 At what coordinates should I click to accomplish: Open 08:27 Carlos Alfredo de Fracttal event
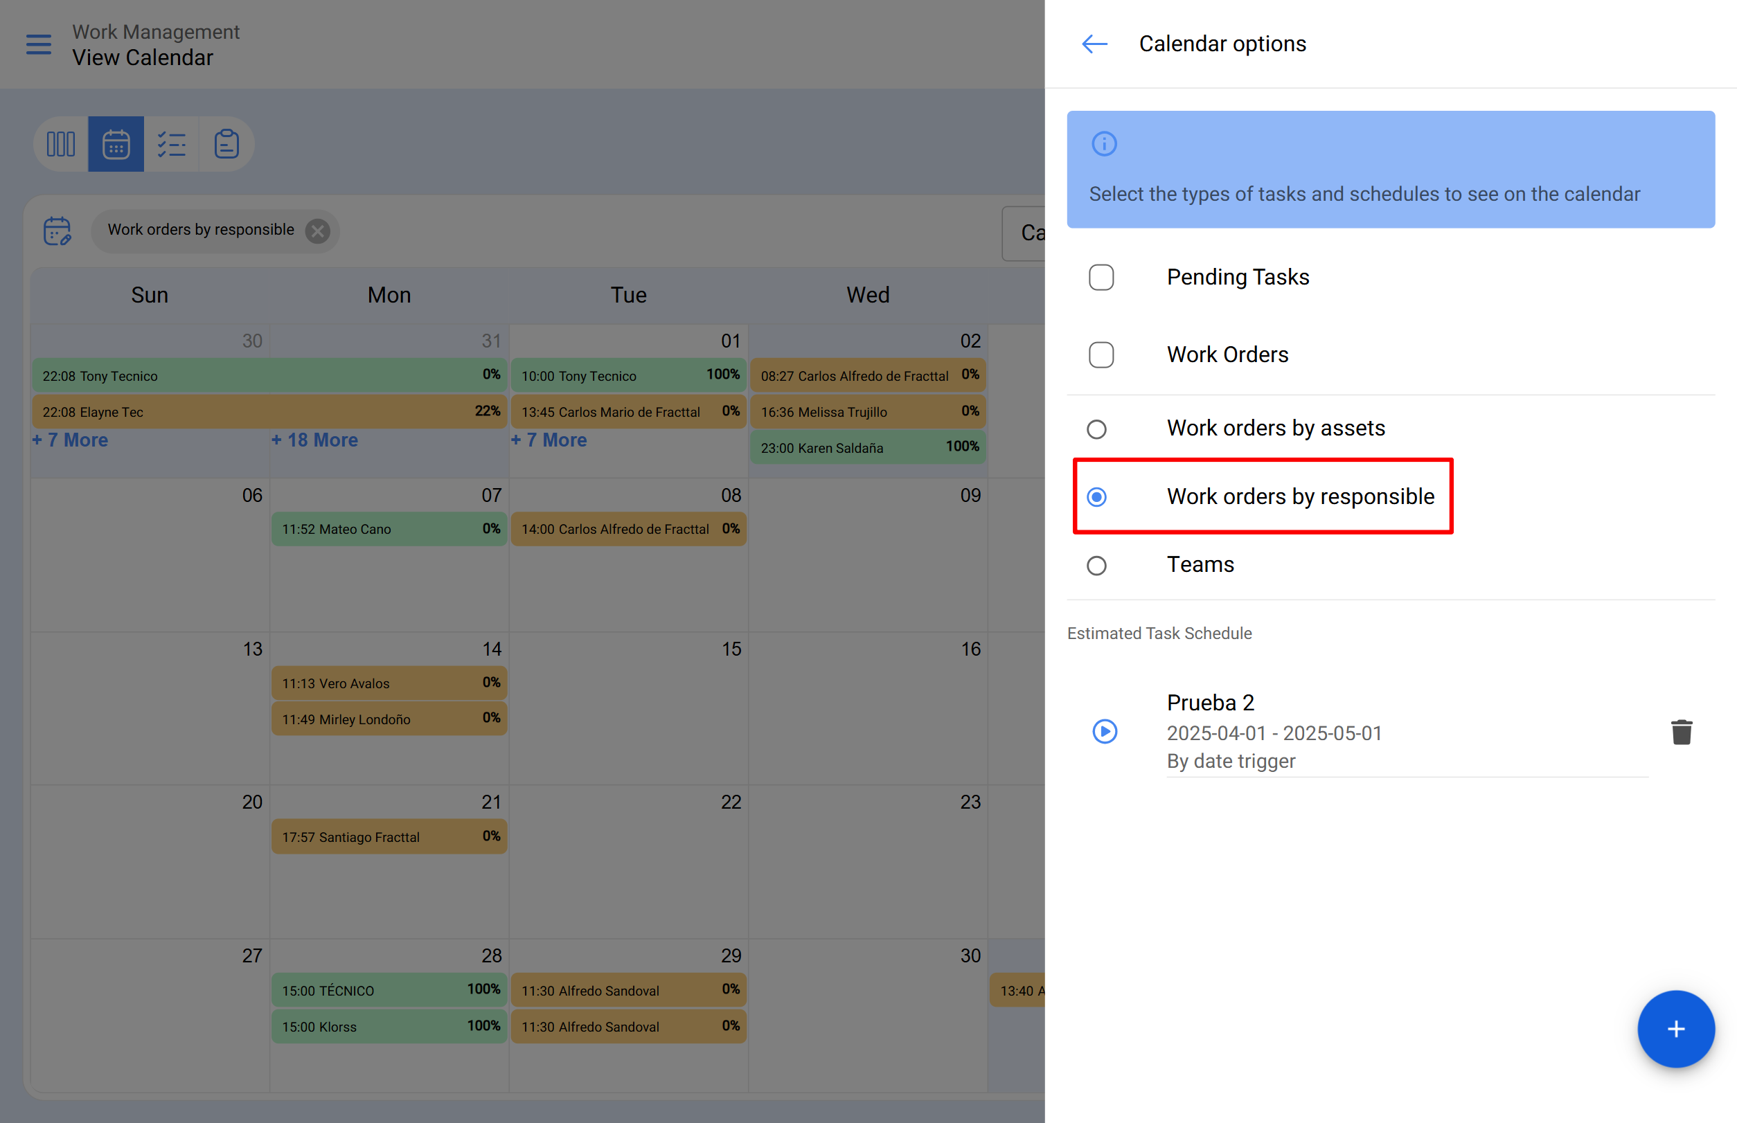[867, 375]
